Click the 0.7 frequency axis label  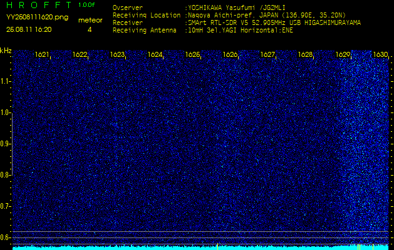click(5, 206)
